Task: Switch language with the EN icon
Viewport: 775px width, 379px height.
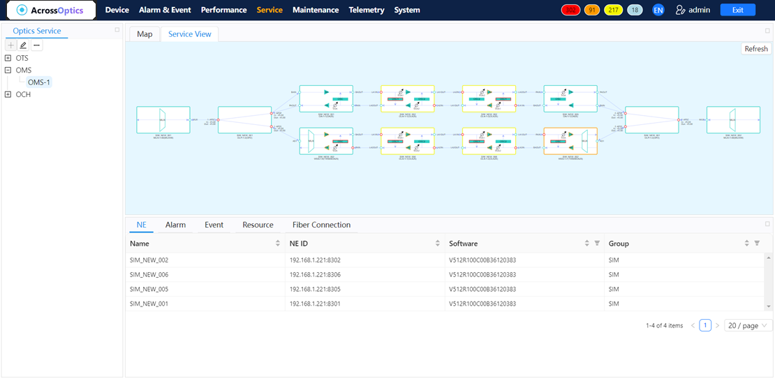Action: point(658,10)
